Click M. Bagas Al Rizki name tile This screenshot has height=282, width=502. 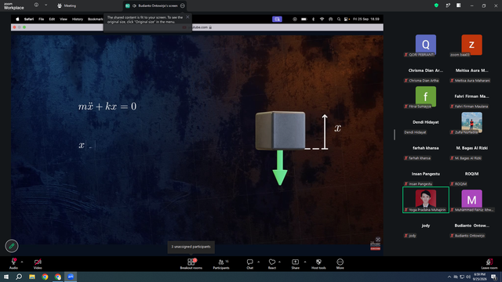tap(471, 149)
